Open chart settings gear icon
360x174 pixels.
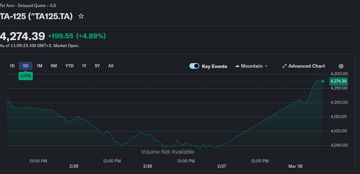tap(341, 66)
